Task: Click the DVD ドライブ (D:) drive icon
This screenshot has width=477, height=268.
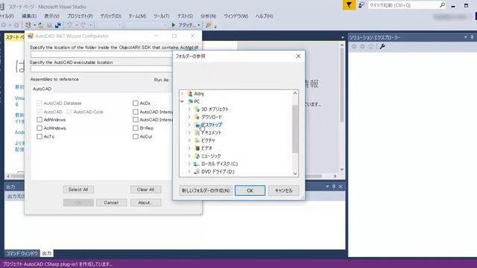Action: click(x=197, y=171)
